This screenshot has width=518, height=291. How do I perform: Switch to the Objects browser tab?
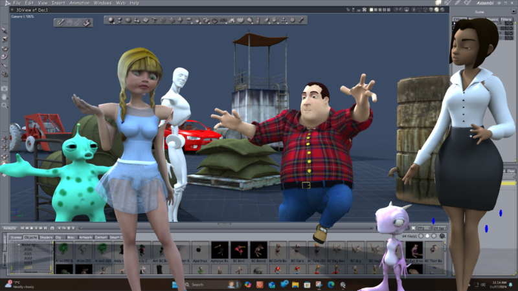tap(30, 237)
